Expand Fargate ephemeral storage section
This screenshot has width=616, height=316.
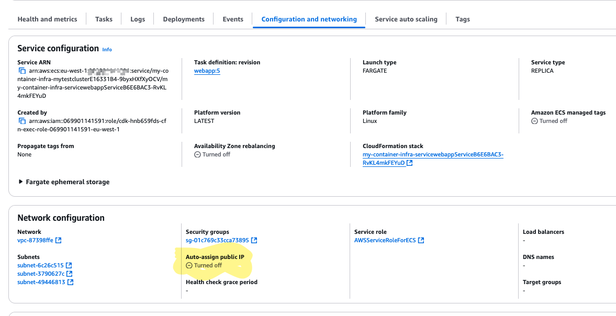coord(21,182)
